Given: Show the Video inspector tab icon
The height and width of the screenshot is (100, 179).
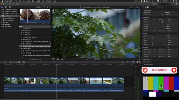Looking at the screenshot, I should [x=143, y=7].
